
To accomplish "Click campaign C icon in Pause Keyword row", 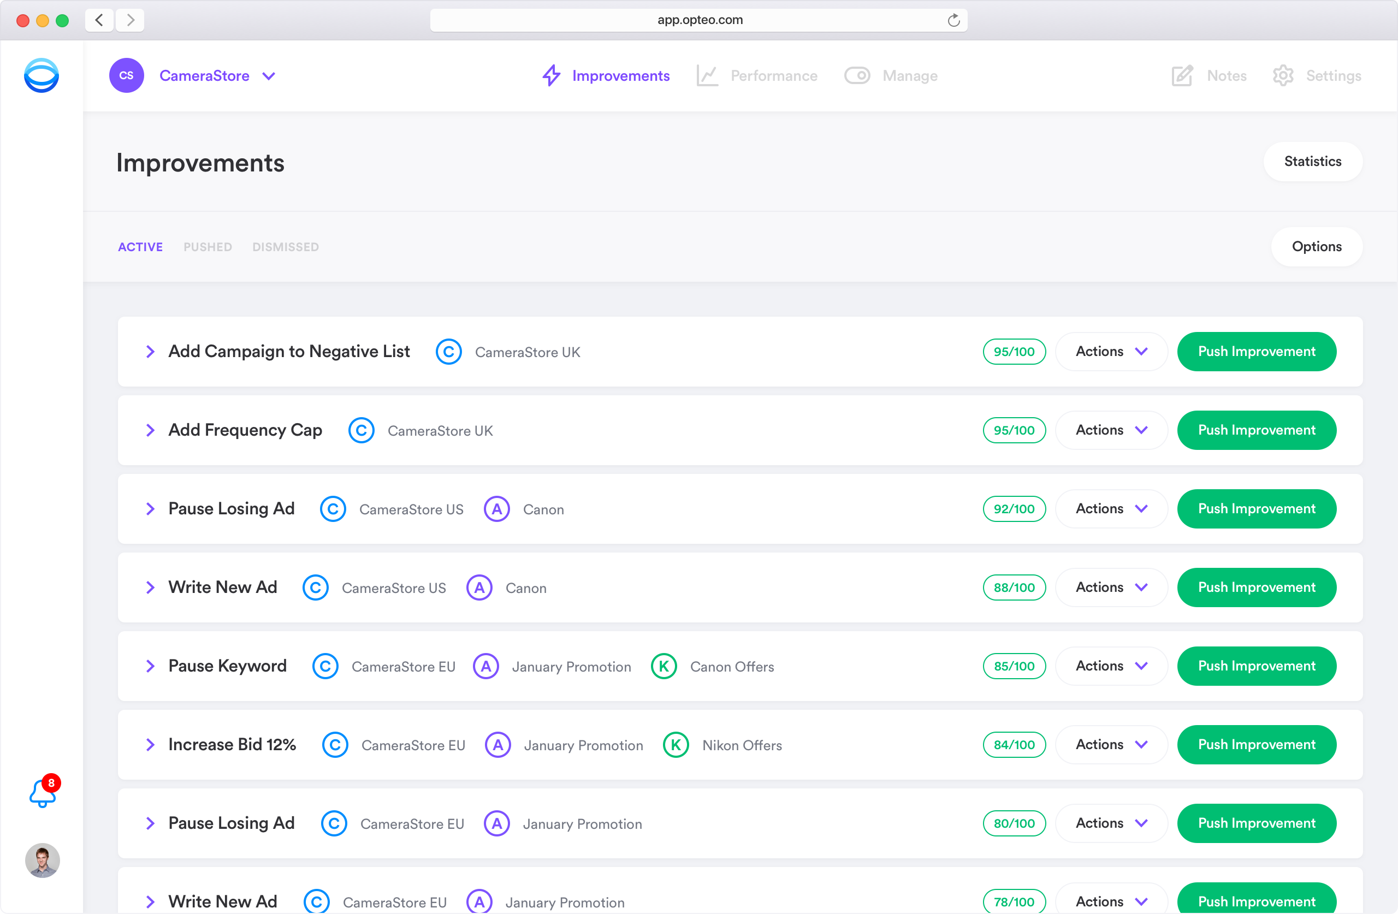I will pyautogui.click(x=325, y=666).
